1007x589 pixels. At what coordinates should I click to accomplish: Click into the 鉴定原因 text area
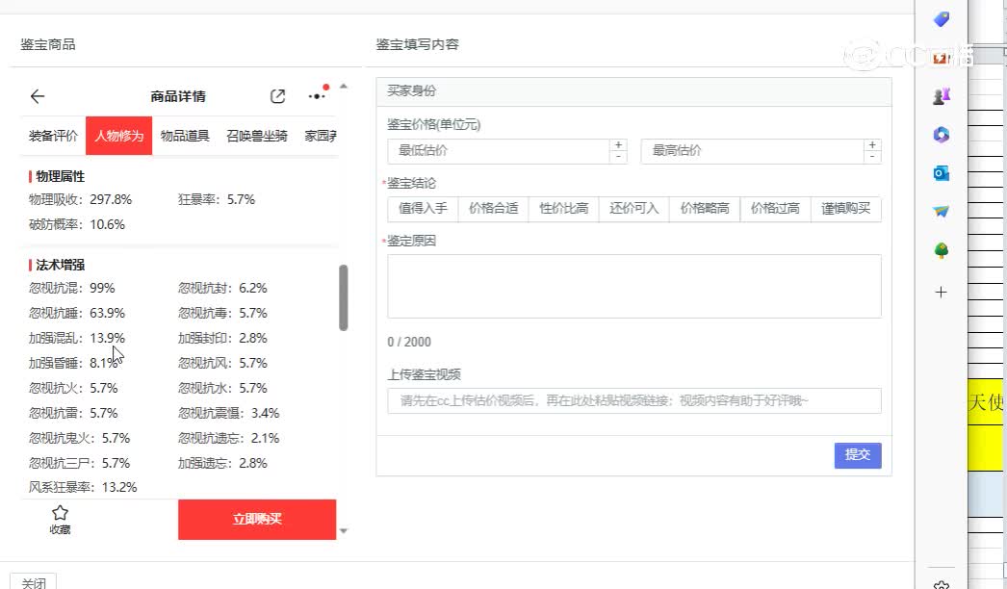pyautogui.click(x=633, y=286)
